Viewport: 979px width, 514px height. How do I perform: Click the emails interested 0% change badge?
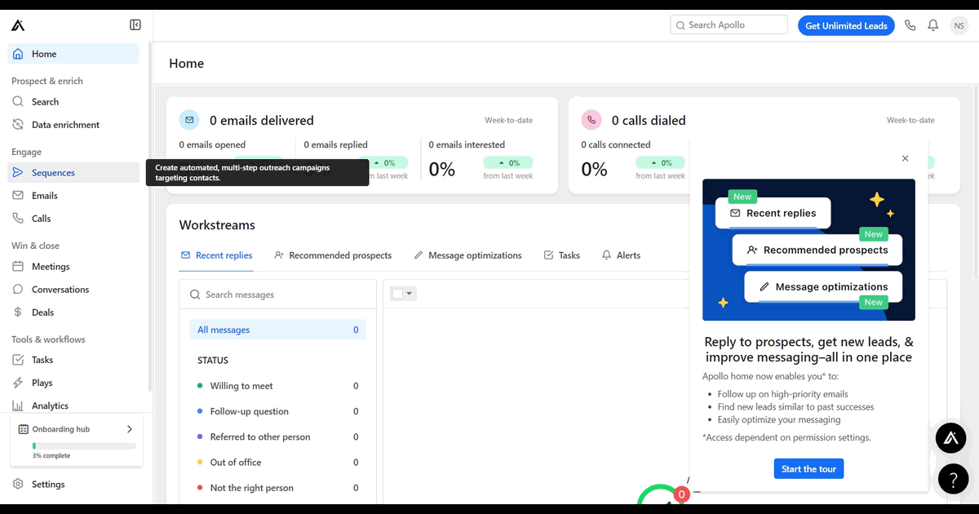pyautogui.click(x=507, y=162)
